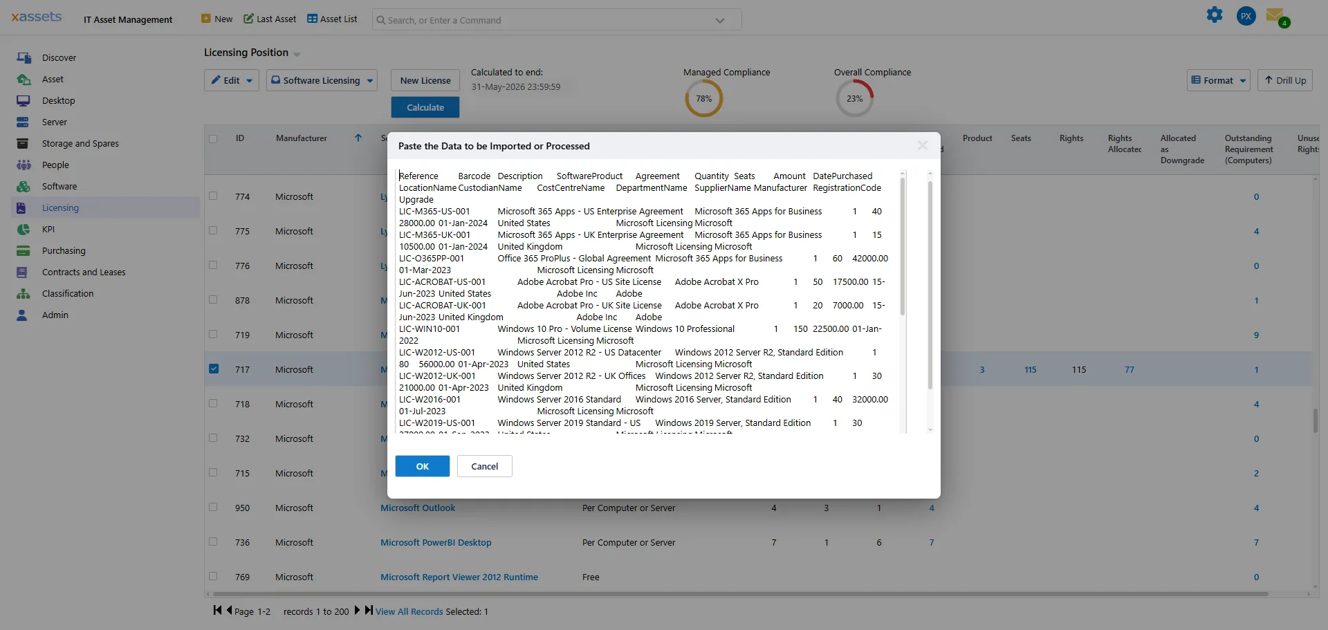Open the PX user profile avatar

click(1246, 16)
